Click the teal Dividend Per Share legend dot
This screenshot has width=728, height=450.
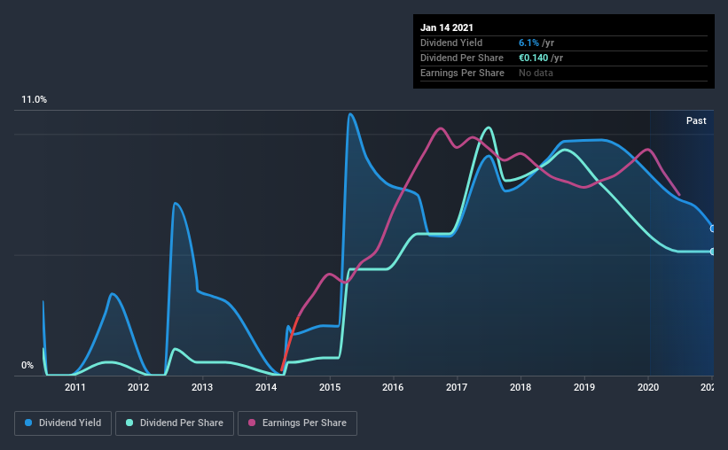point(129,423)
